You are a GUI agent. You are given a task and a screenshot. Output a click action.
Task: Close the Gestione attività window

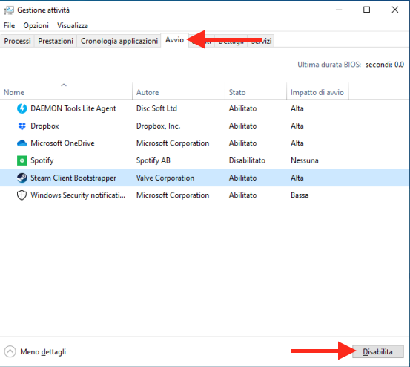[x=395, y=10]
